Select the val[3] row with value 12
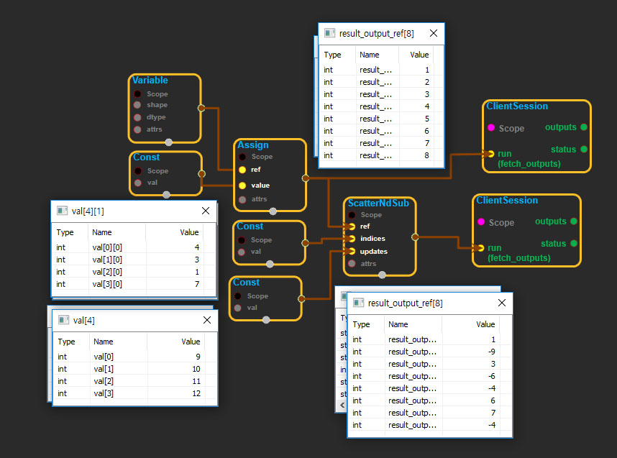This screenshot has width=617, height=458. (x=129, y=393)
